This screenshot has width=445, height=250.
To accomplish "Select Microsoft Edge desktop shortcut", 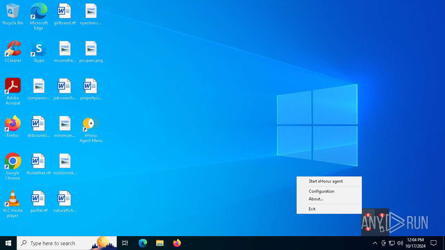I will [x=39, y=17].
